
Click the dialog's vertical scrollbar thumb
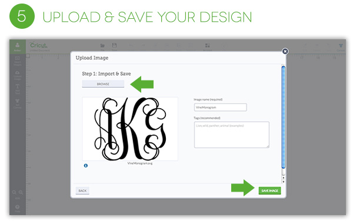[284, 117]
